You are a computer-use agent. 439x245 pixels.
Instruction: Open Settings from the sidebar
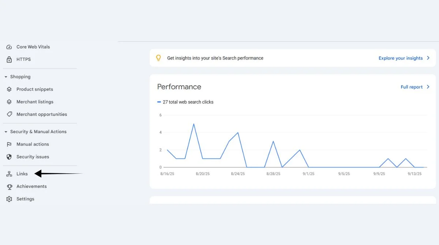coord(25,199)
